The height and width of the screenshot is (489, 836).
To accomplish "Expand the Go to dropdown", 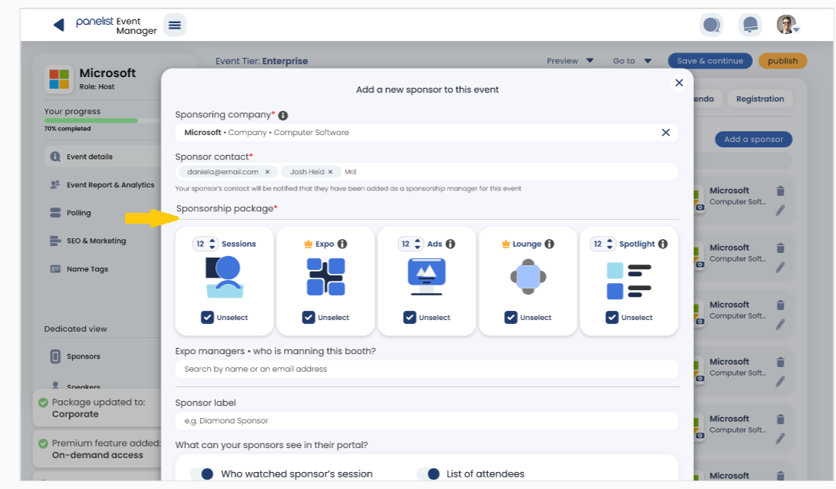I will coord(631,61).
